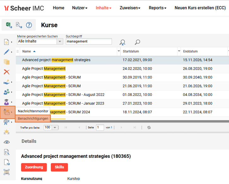Click start date 18.11.2024, 08:07
229x184 pixels.
[137, 112]
